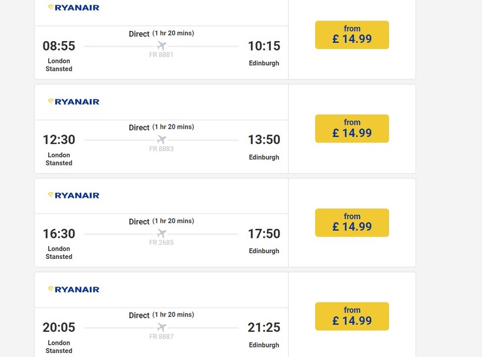This screenshot has width=482, height=357.
Task: Click Edinburgh under the 10:15 arrival
Action: 264,63
